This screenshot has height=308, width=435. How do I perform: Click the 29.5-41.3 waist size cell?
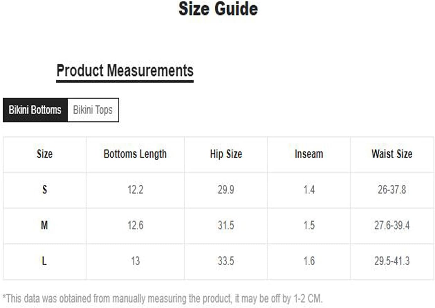pos(392,261)
